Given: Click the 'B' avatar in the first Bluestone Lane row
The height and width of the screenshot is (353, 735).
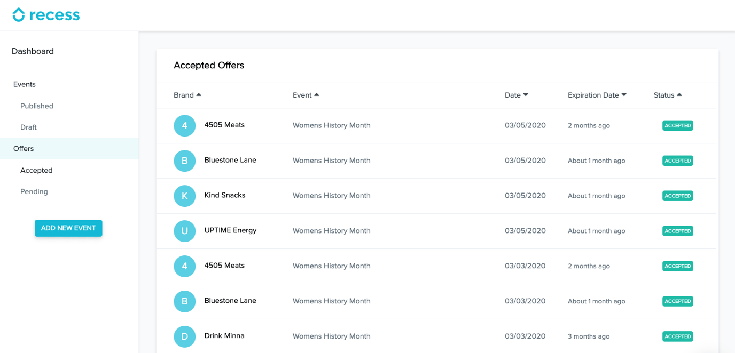Looking at the screenshot, I should 184,161.
